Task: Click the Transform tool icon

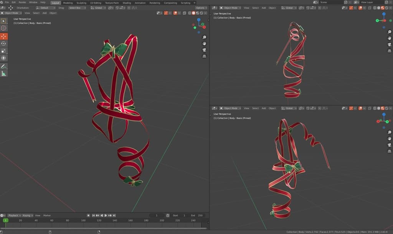Action: [x=4, y=58]
